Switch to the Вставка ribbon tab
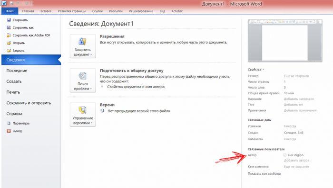 [46, 11]
